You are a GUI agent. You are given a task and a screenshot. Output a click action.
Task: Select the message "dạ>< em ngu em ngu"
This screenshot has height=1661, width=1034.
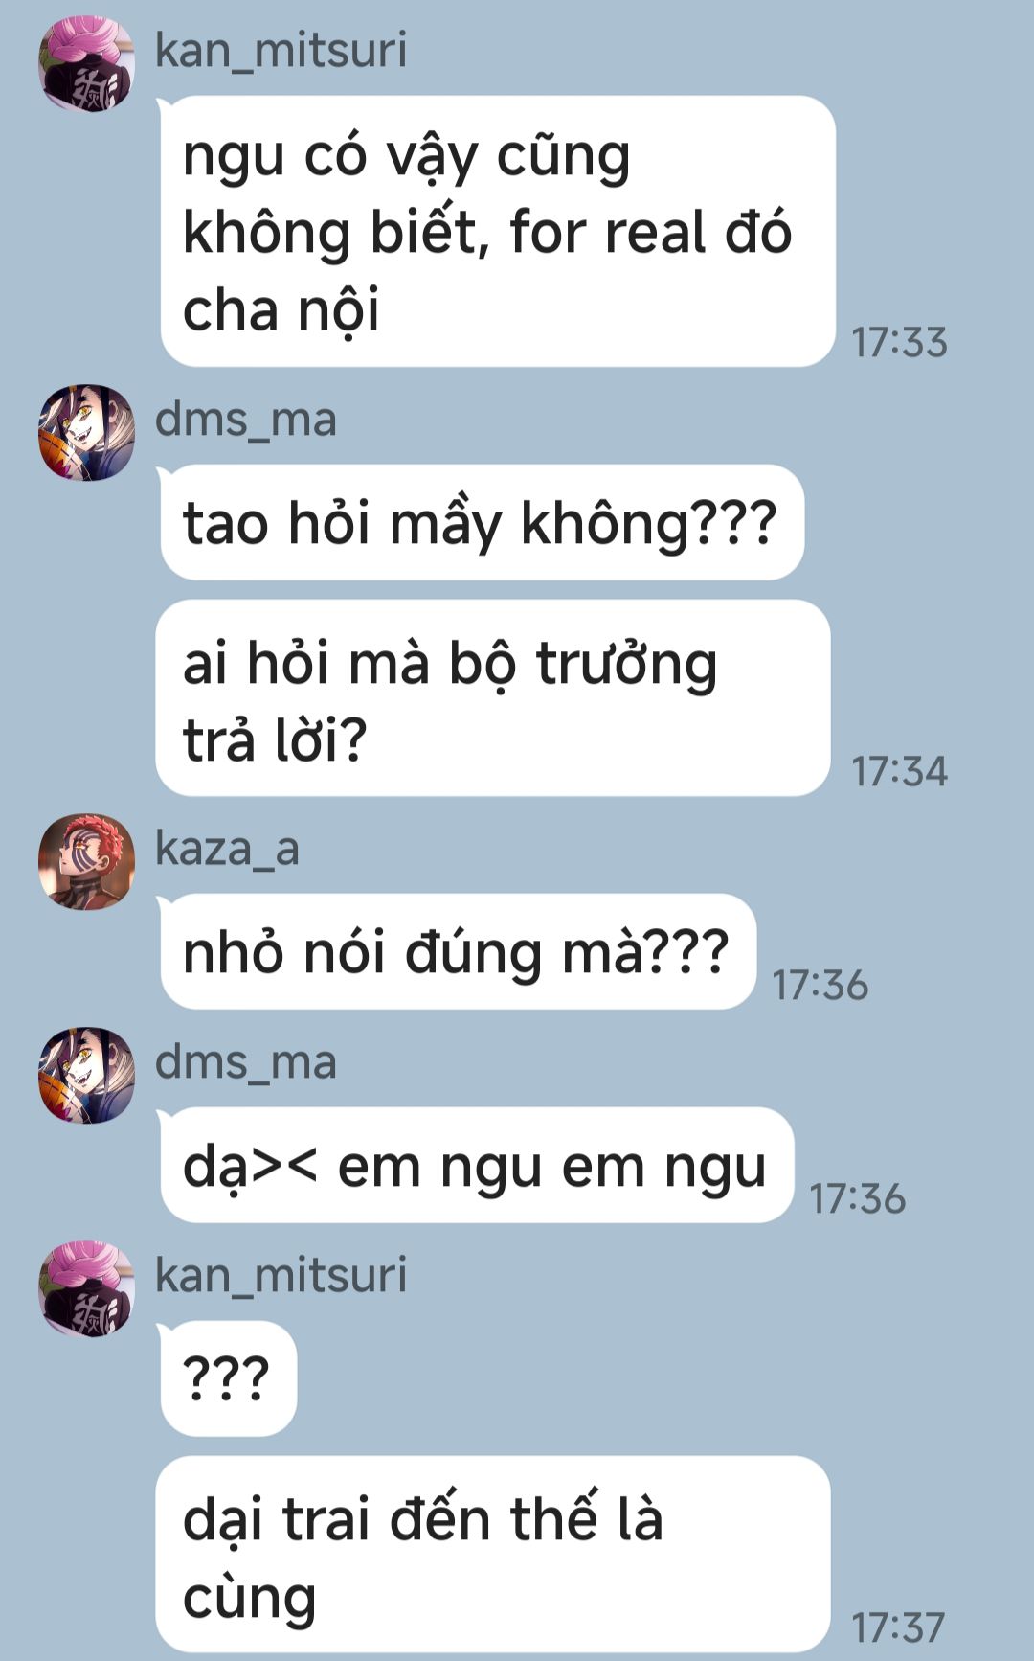[476, 1166]
